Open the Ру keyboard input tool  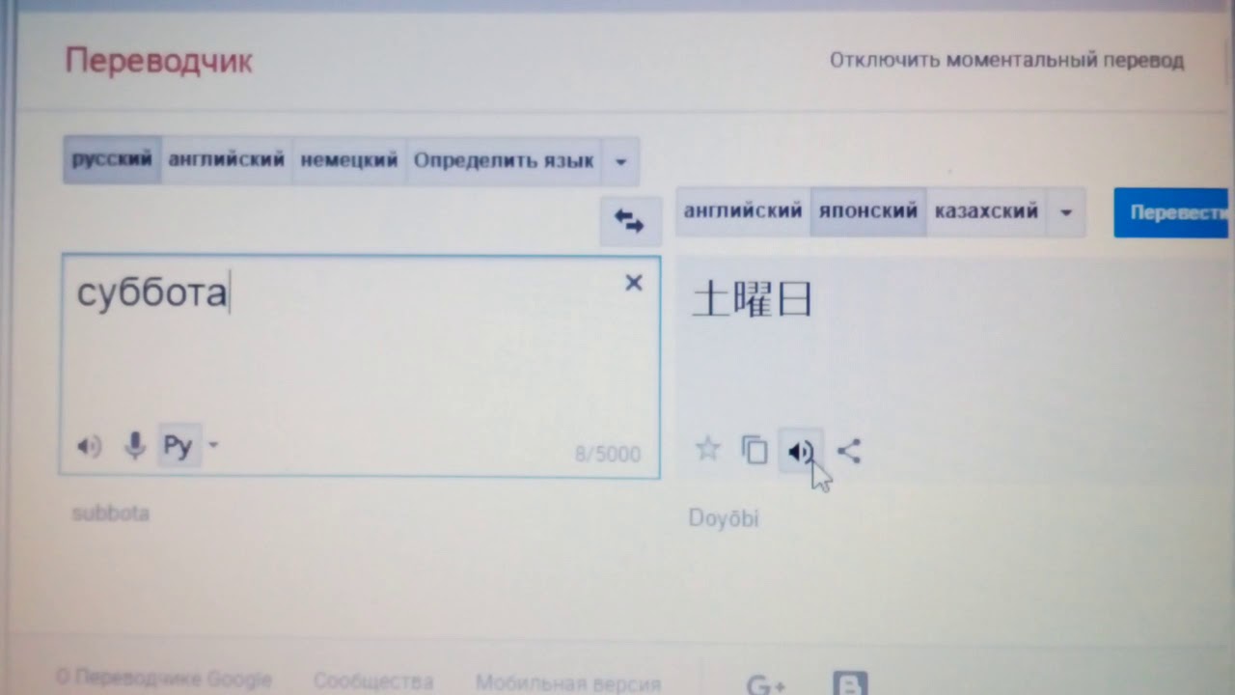click(x=178, y=445)
